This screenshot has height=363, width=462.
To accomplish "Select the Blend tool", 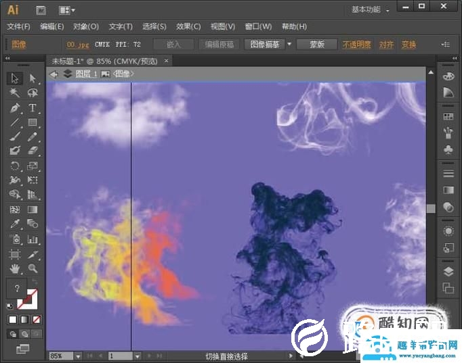I will (33, 224).
